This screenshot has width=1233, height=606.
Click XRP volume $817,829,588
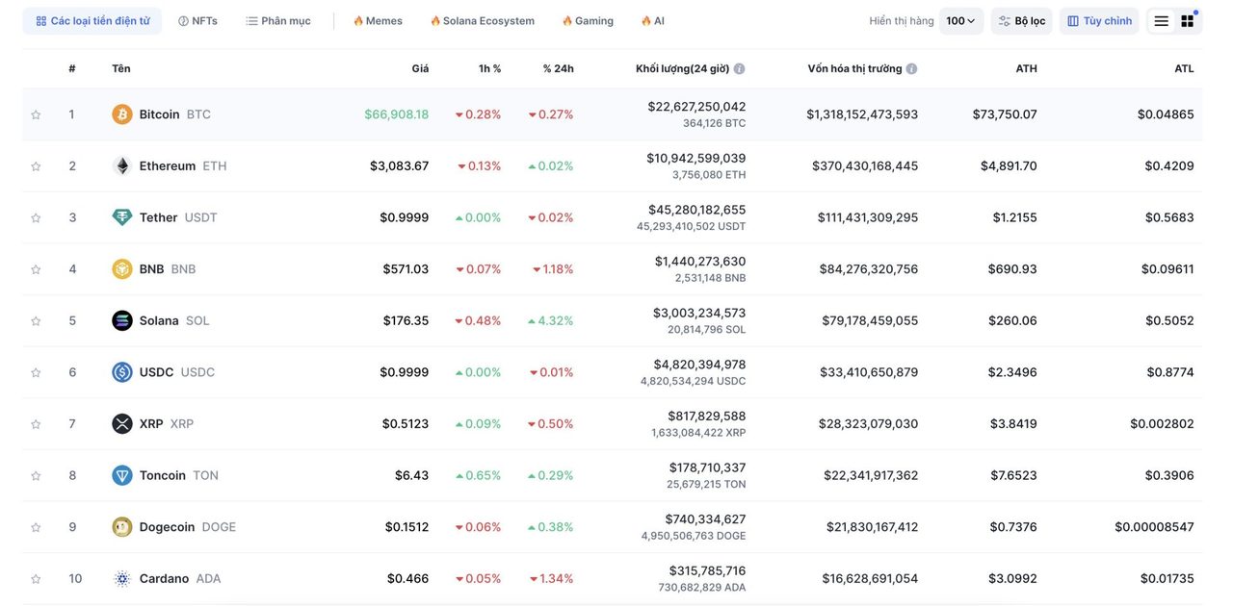[707, 417]
